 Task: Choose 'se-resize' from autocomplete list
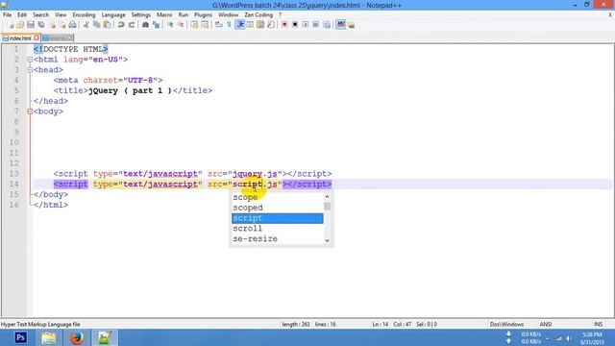pos(278,238)
